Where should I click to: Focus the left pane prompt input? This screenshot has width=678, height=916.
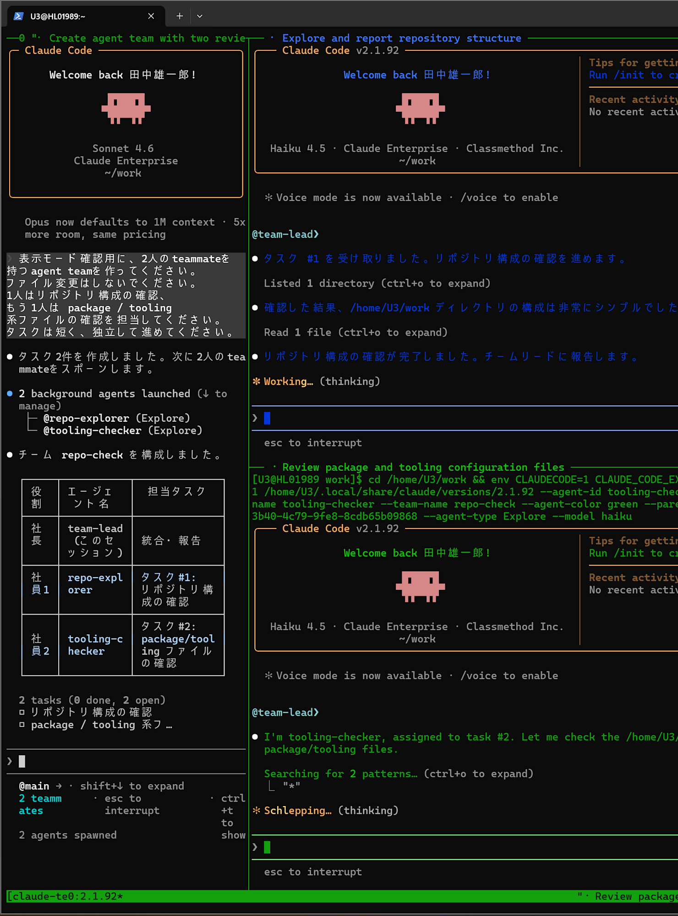click(x=126, y=762)
